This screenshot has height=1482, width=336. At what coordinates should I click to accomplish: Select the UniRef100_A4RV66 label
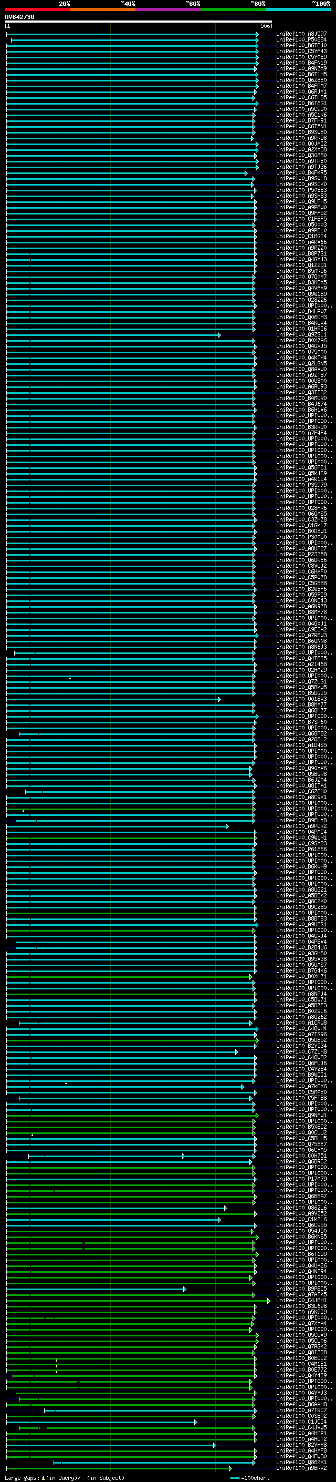[x=301, y=242]
